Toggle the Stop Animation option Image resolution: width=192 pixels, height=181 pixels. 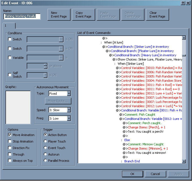pyautogui.click(x=10, y=141)
